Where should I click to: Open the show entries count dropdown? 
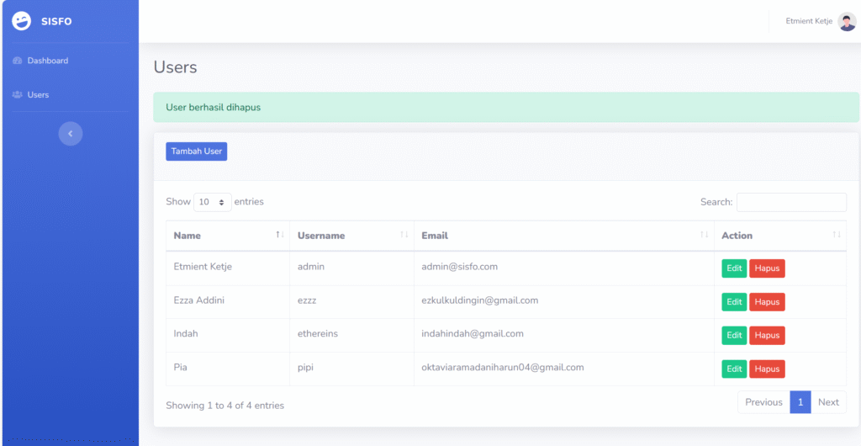click(212, 202)
